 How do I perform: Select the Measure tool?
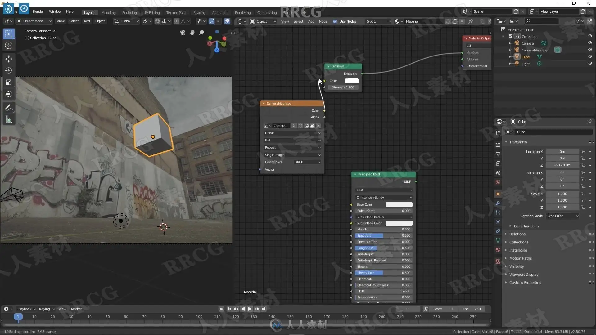[x=9, y=120]
